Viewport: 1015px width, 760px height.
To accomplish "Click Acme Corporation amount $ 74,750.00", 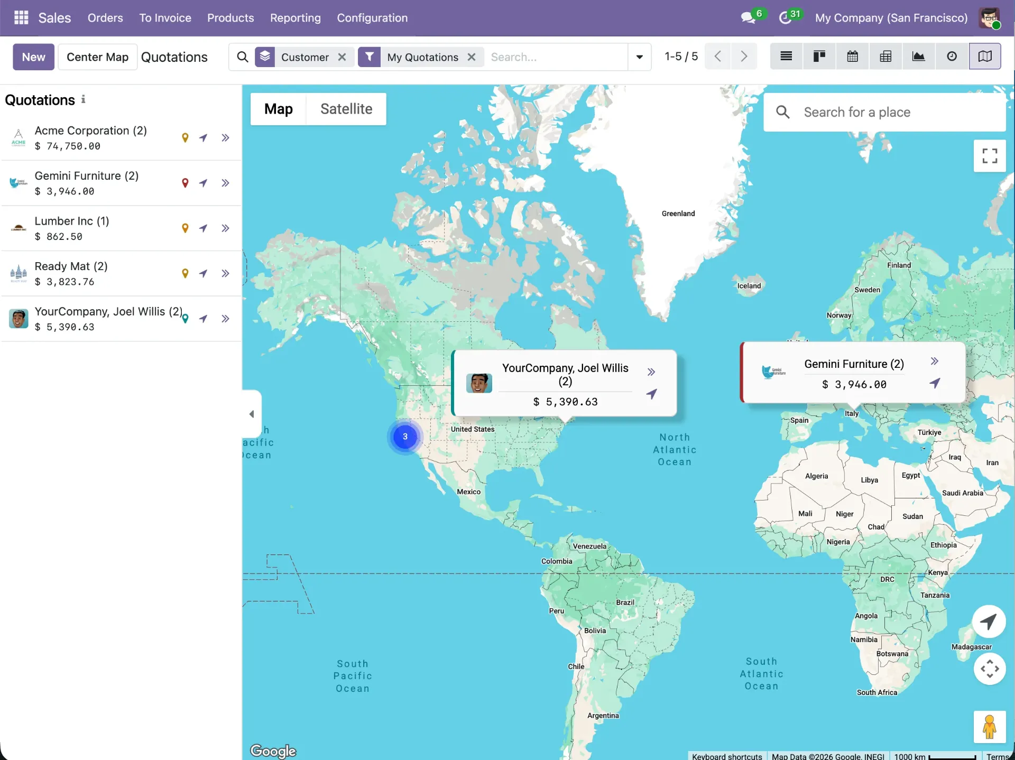I will 68,146.
